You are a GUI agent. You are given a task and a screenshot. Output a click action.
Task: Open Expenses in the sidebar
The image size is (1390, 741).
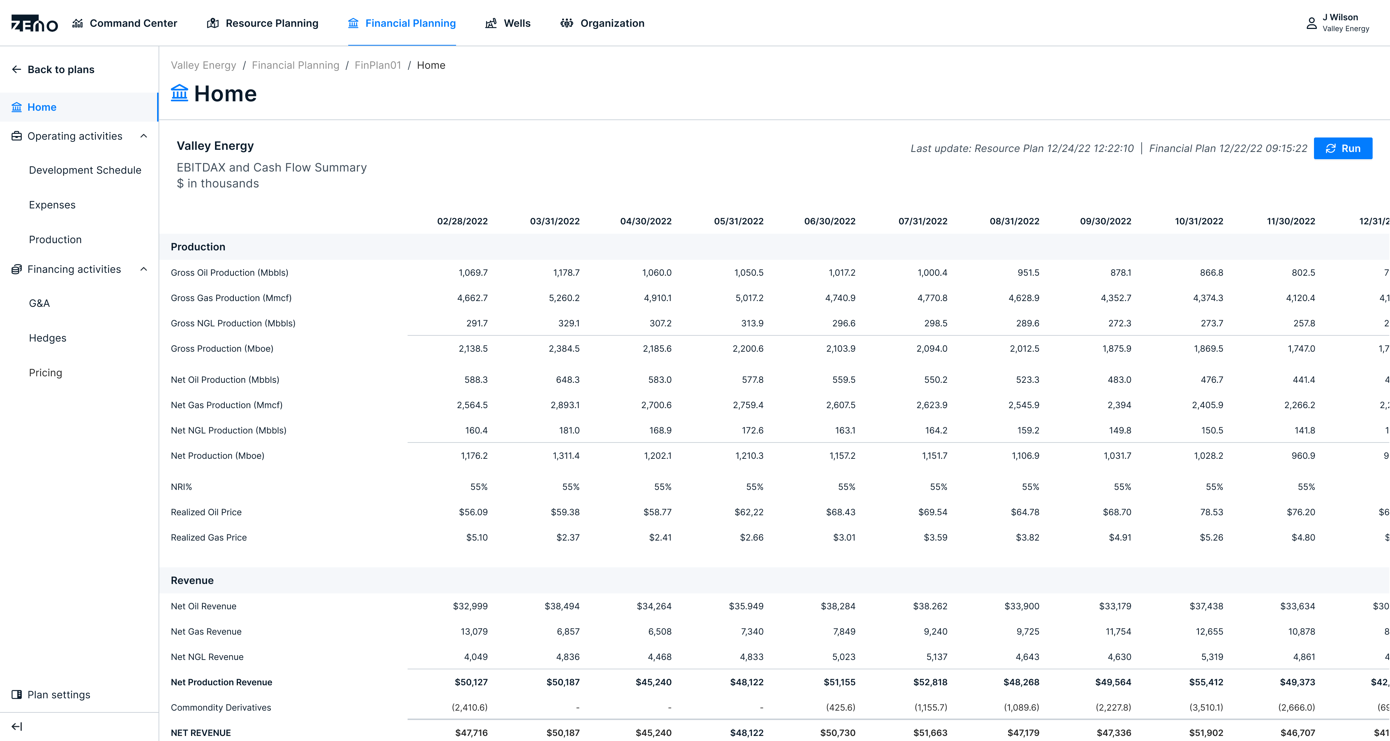[52, 205]
